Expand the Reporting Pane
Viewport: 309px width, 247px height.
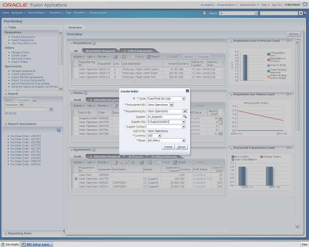(x=6, y=233)
